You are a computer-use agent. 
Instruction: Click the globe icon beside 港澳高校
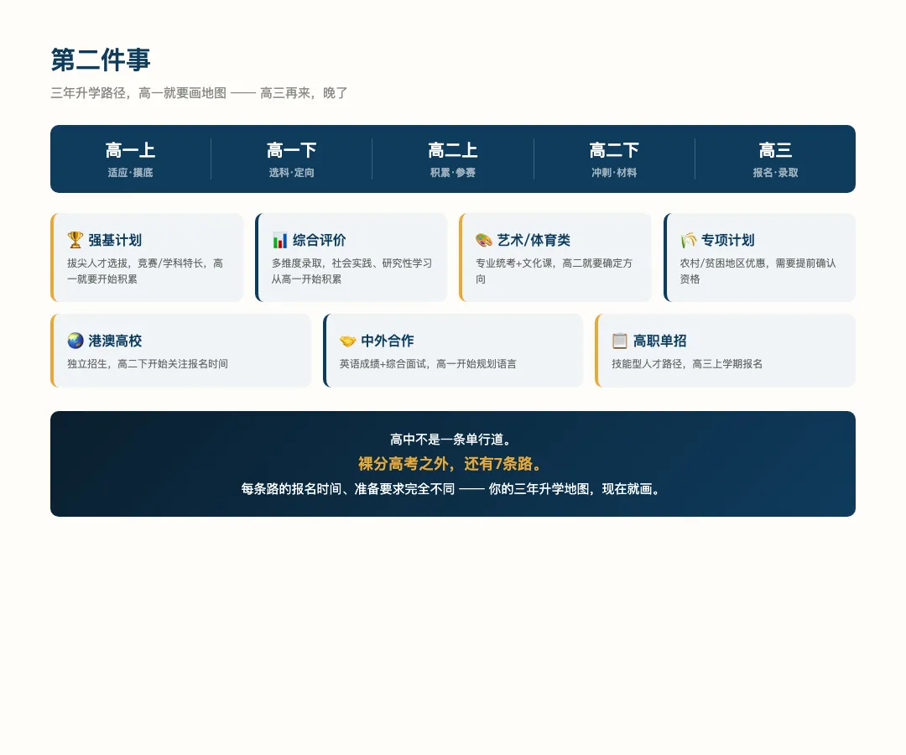[x=75, y=341]
